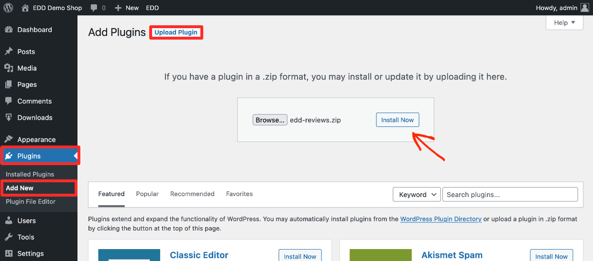Viewport: 593px width, 261px height.
Task: Click the Settings icon in sidebar
Action: (x=9, y=253)
